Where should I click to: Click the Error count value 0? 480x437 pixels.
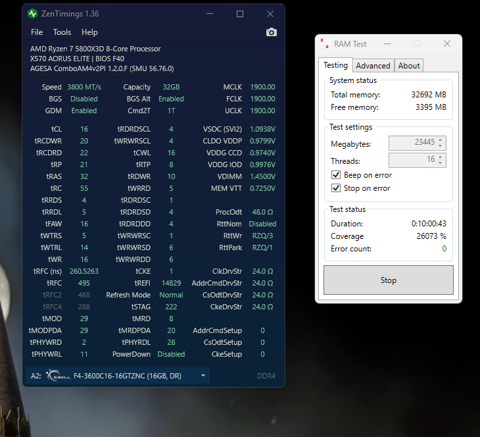[444, 249]
